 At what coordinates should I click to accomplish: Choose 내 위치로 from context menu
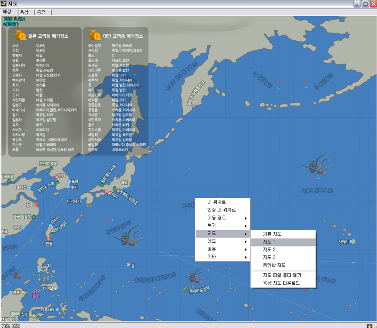(x=222, y=202)
